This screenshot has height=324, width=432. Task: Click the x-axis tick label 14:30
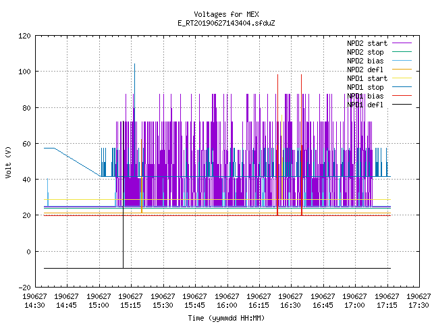pos(34,305)
